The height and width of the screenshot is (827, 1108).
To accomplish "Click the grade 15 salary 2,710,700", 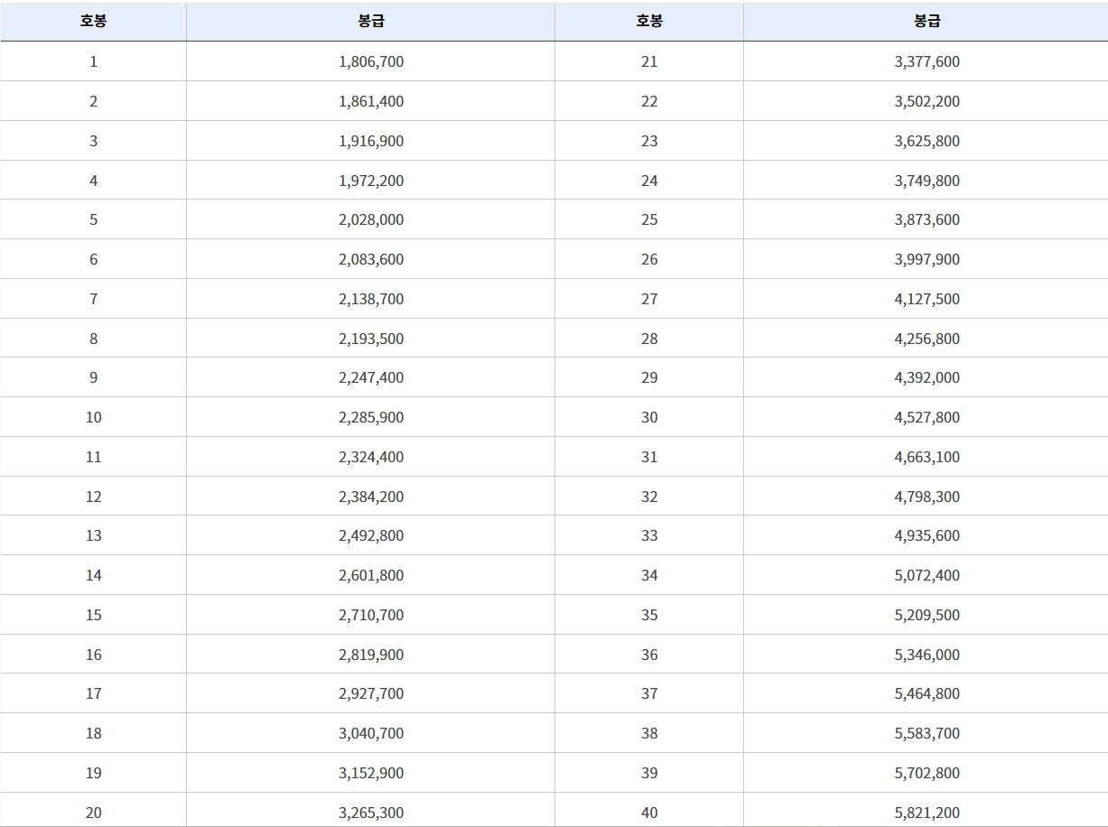I will 371,615.
